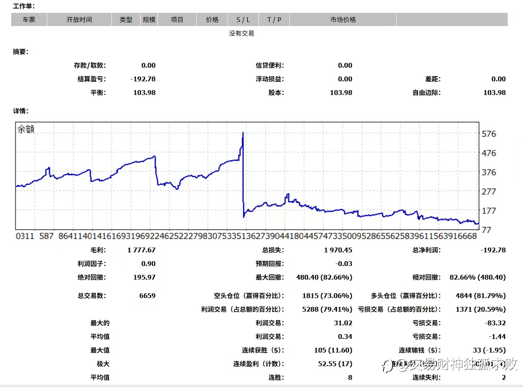This screenshot has height=387, width=523.
Task: Click the 信贷便利 value 0.00
Action: tap(345, 65)
